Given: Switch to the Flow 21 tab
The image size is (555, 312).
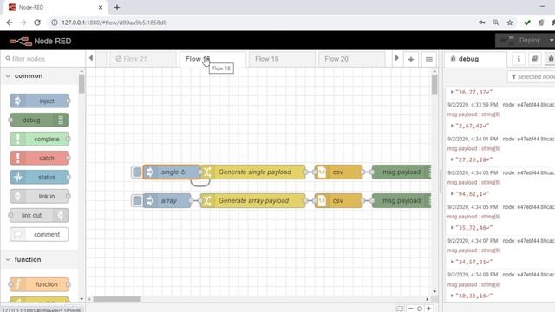Looking at the screenshot, I should click(x=143, y=59).
